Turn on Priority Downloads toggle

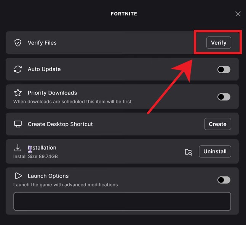click(x=224, y=97)
